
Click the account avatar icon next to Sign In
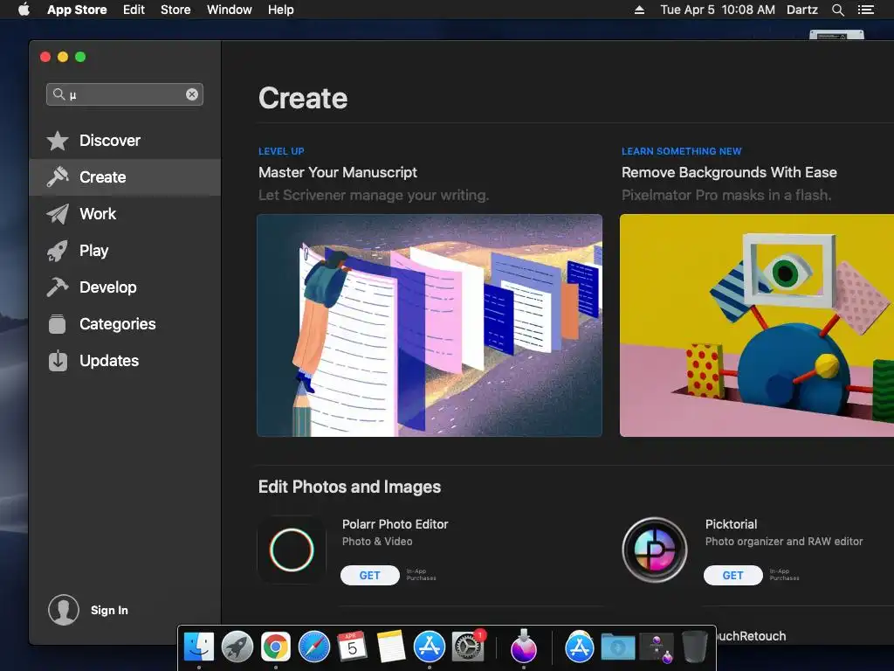point(64,610)
